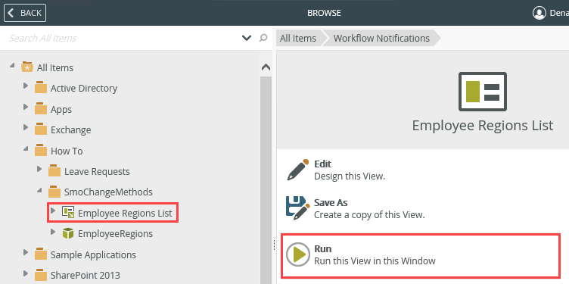The height and width of the screenshot is (284, 569).
Task: Click the Active Directory folder icon
Action: point(41,88)
